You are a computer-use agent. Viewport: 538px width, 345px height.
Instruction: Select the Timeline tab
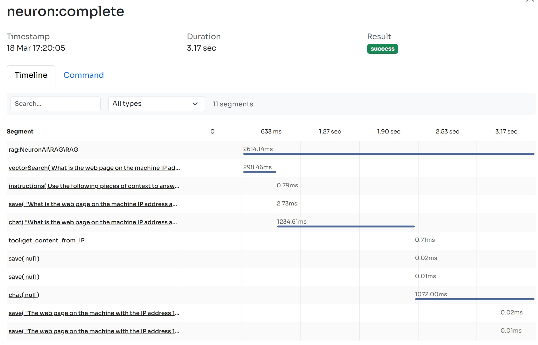31,75
